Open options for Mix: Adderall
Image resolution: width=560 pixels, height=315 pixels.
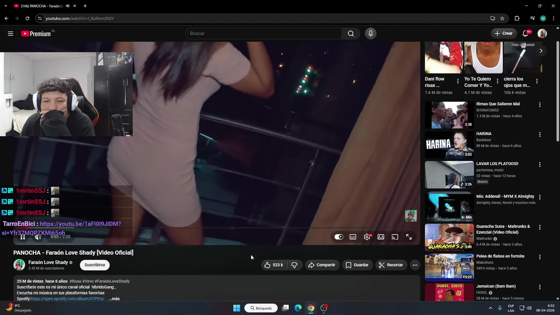[x=539, y=197]
